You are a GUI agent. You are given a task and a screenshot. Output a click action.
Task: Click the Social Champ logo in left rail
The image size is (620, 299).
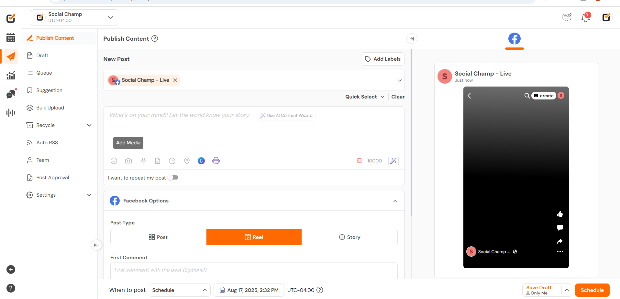tap(11, 18)
